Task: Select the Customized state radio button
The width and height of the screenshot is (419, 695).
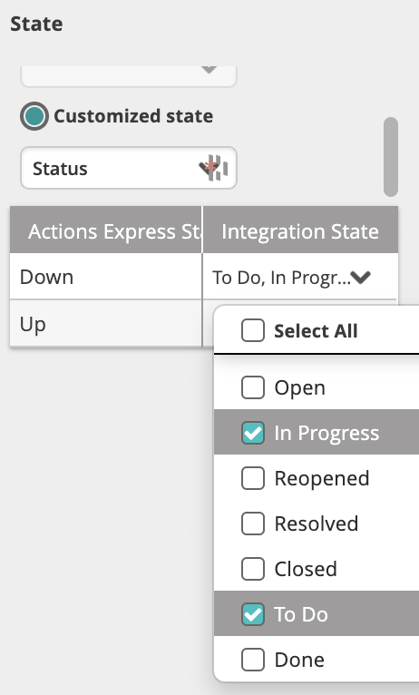Action: point(34,116)
